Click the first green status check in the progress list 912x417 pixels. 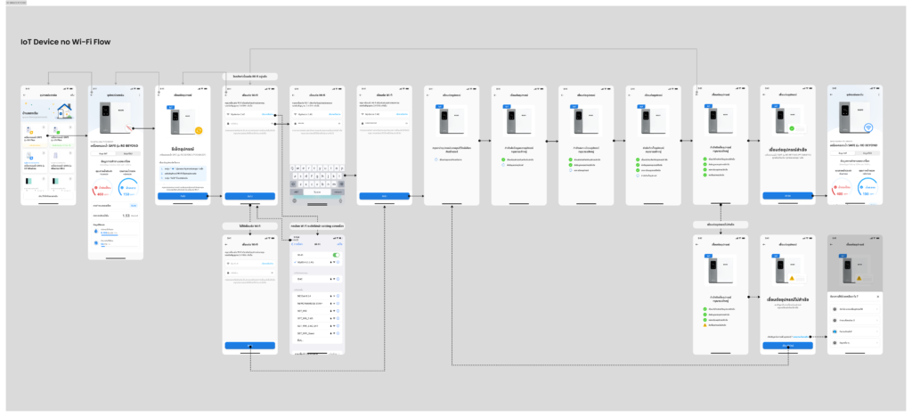tap(501, 160)
